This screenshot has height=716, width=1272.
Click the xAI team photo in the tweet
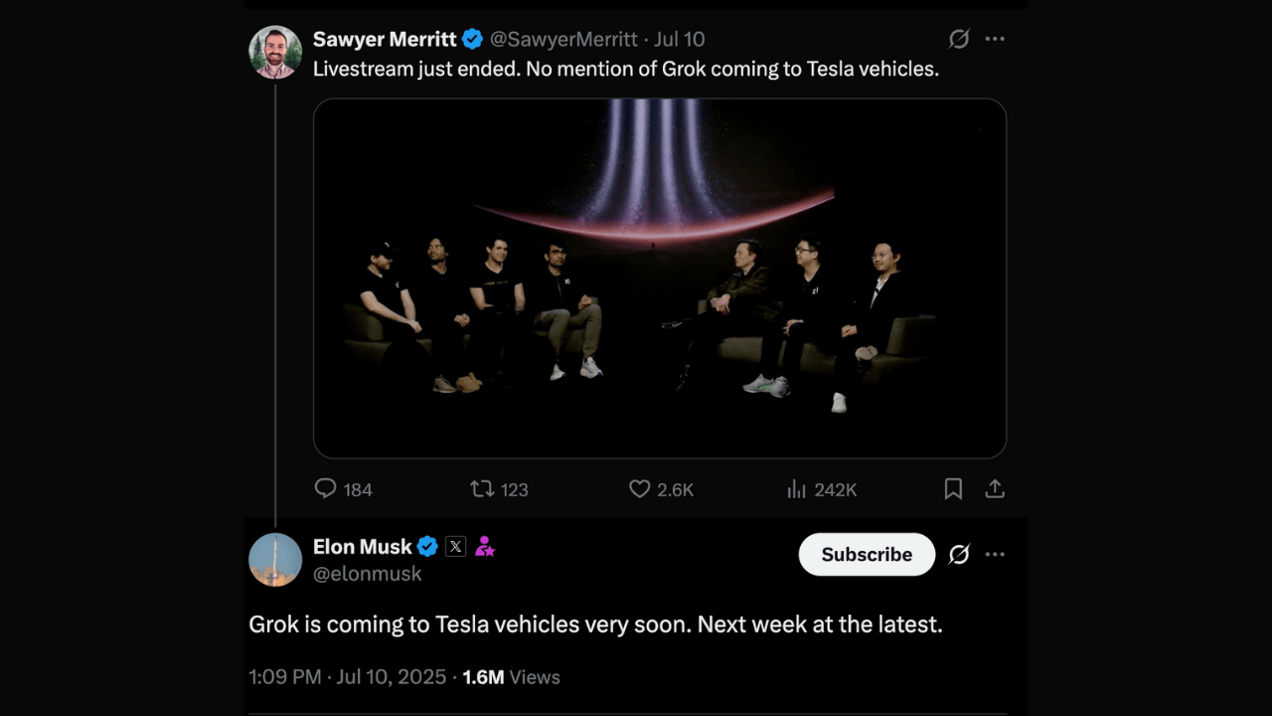tap(659, 276)
